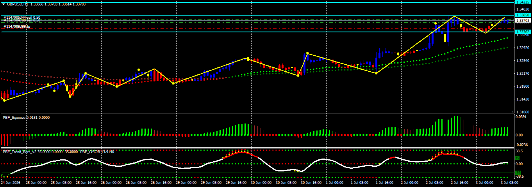
Task: Click the green -35 level tag
Action: point(518,173)
